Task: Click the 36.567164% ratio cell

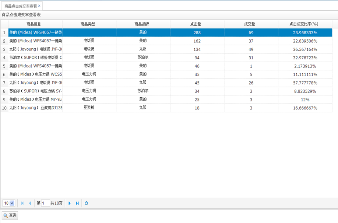Action: pos(305,49)
